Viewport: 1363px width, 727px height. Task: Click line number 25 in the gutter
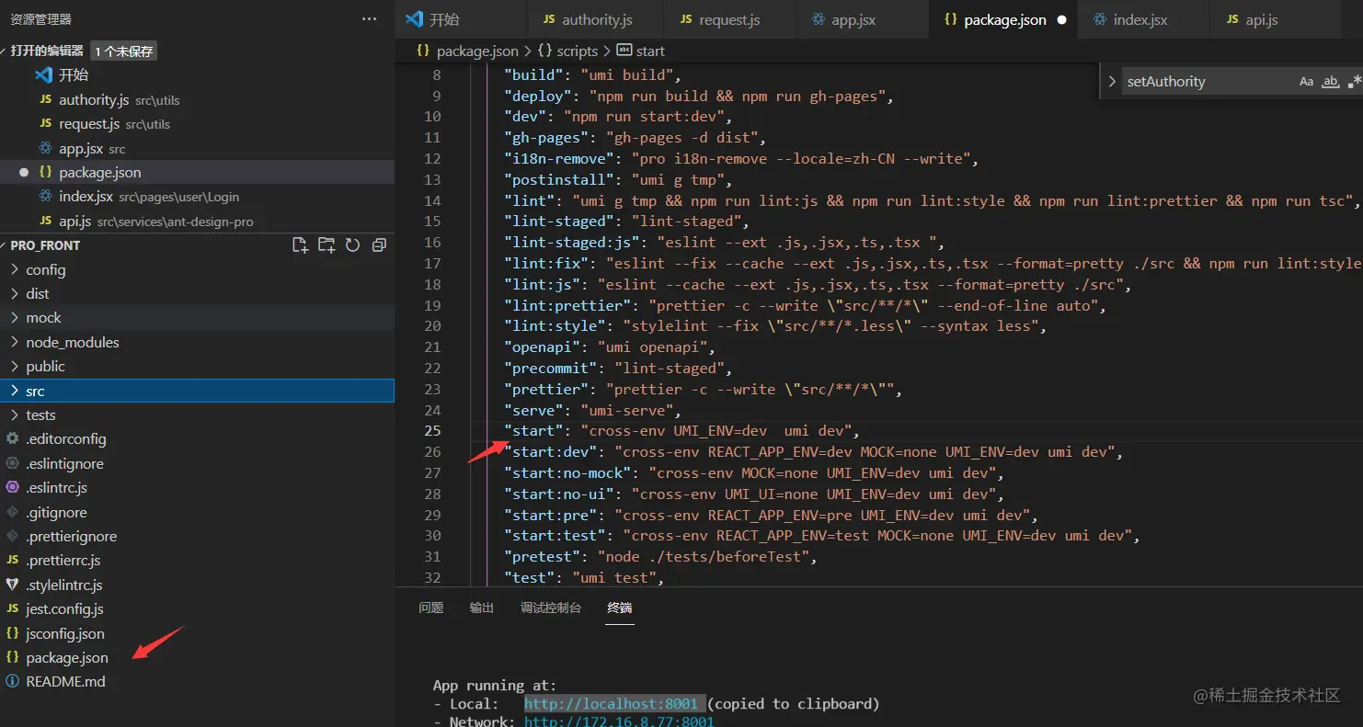tap(432, 430)
